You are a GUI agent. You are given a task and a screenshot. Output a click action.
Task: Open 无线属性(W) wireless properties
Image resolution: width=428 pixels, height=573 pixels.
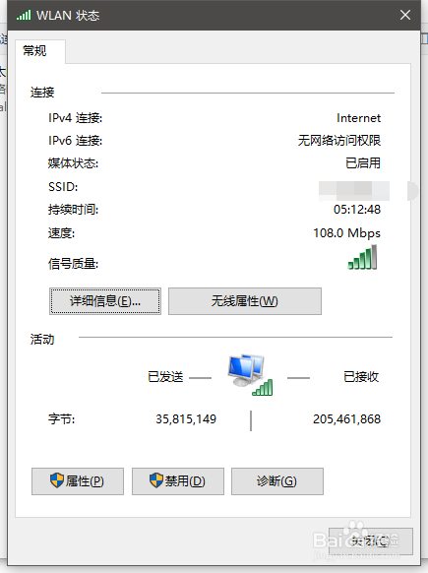245,301
